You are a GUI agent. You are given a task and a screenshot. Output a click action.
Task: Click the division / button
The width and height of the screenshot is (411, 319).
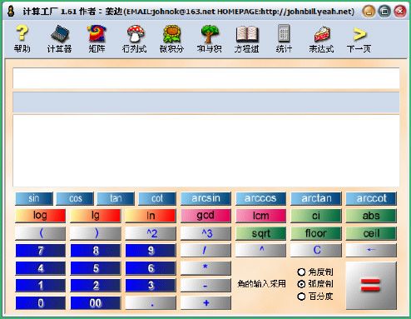pos(205,251)
